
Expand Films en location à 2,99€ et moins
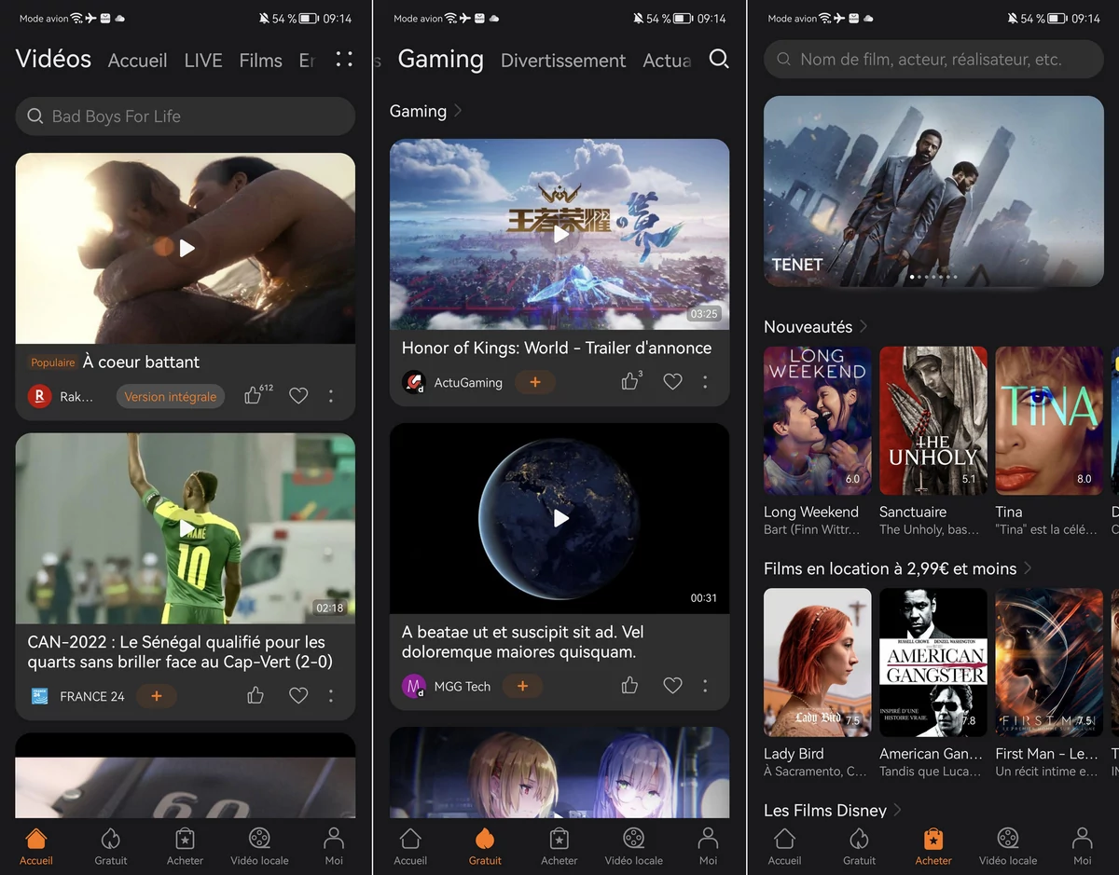click(1028, 567)
